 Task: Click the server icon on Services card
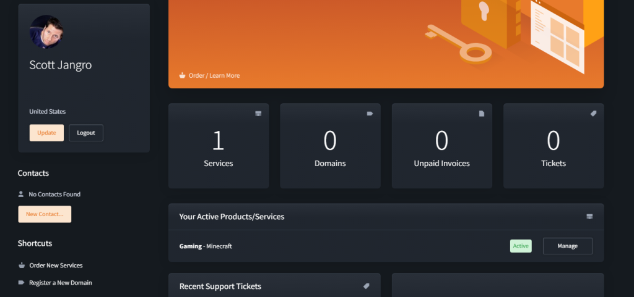pos(258,114)
